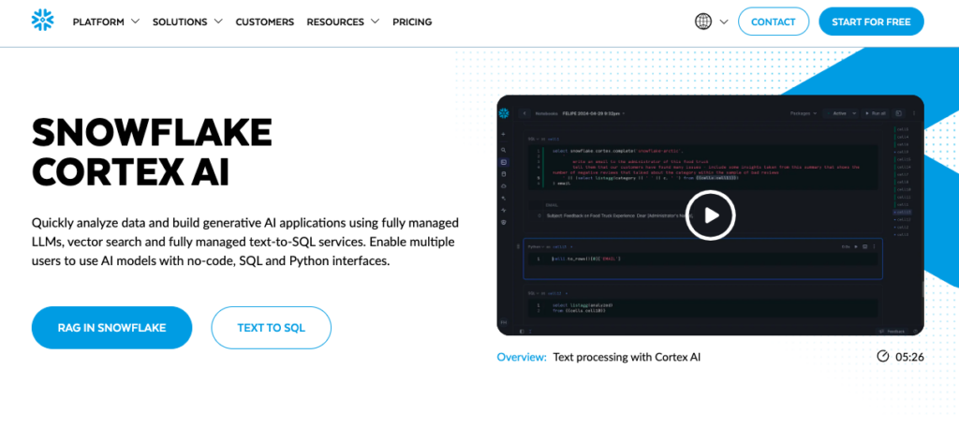Viewport: 959px width, 429px height.
Task: Click the CONTACT button
Action: (773, 22)
